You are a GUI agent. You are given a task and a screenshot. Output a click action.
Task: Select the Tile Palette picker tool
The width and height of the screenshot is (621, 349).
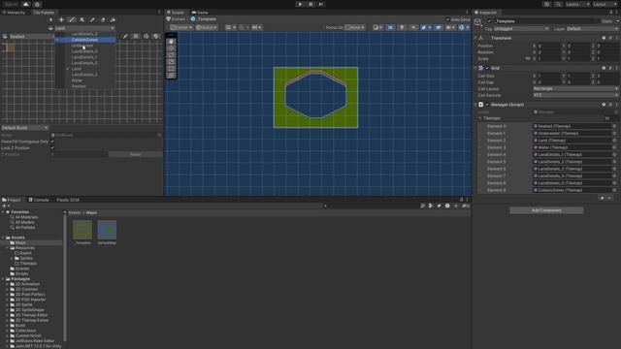point(92,19)
